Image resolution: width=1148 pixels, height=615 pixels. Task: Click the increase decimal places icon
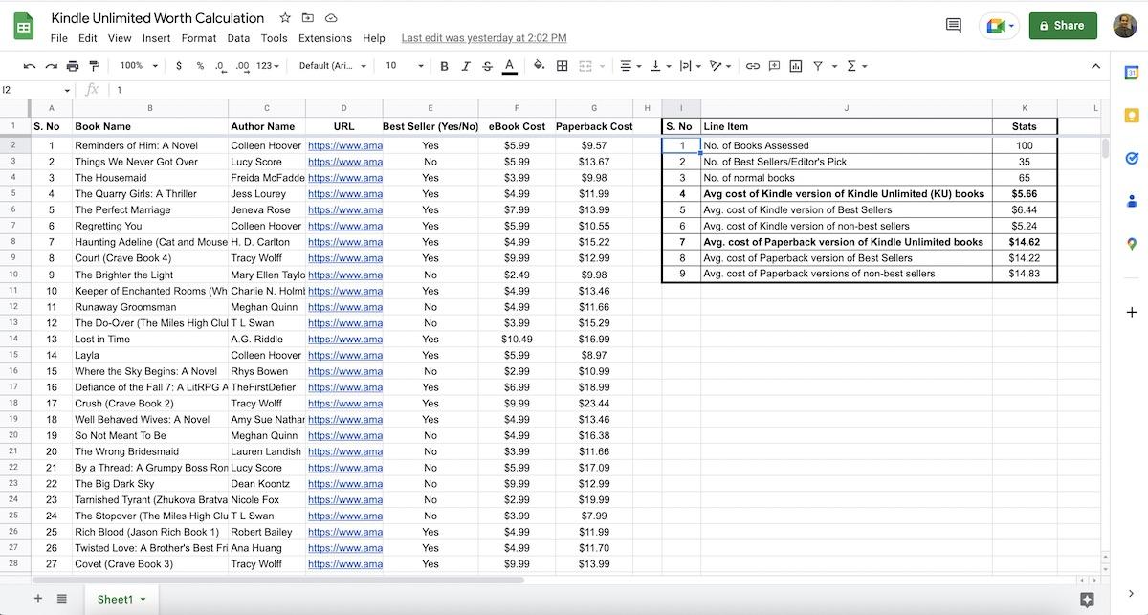[x=242, y=66]
